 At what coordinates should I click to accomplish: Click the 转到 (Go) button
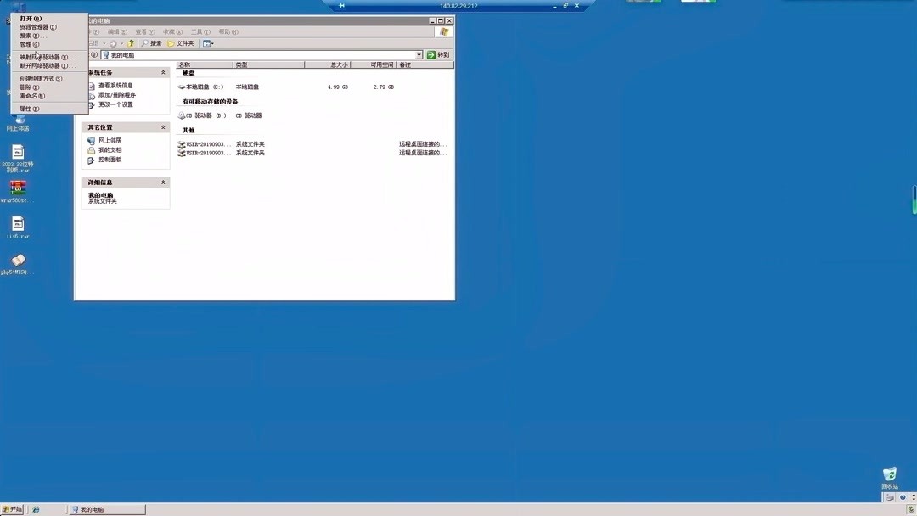(439, 53)
